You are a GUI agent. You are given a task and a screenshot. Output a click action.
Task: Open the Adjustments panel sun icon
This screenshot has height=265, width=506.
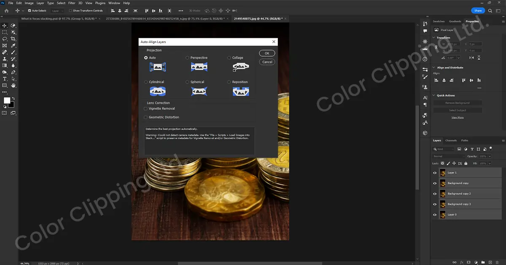coord(425,41)
